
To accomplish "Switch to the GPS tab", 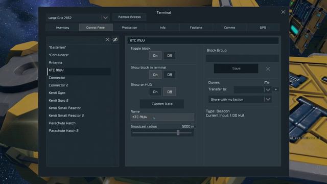I will coord(263,28).
